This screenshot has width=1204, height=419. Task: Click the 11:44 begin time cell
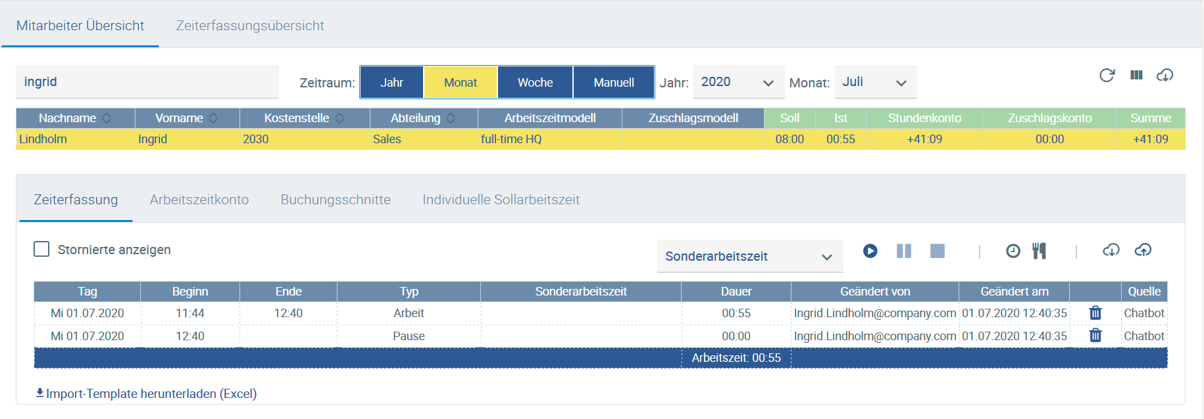click(x=190, y=313)
